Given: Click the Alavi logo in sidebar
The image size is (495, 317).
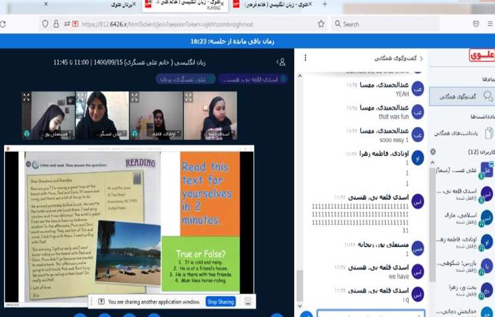Looking at the screenshot, I should click(481, 55).
